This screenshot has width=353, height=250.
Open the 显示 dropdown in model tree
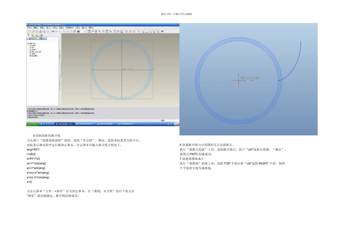(32, 39)
